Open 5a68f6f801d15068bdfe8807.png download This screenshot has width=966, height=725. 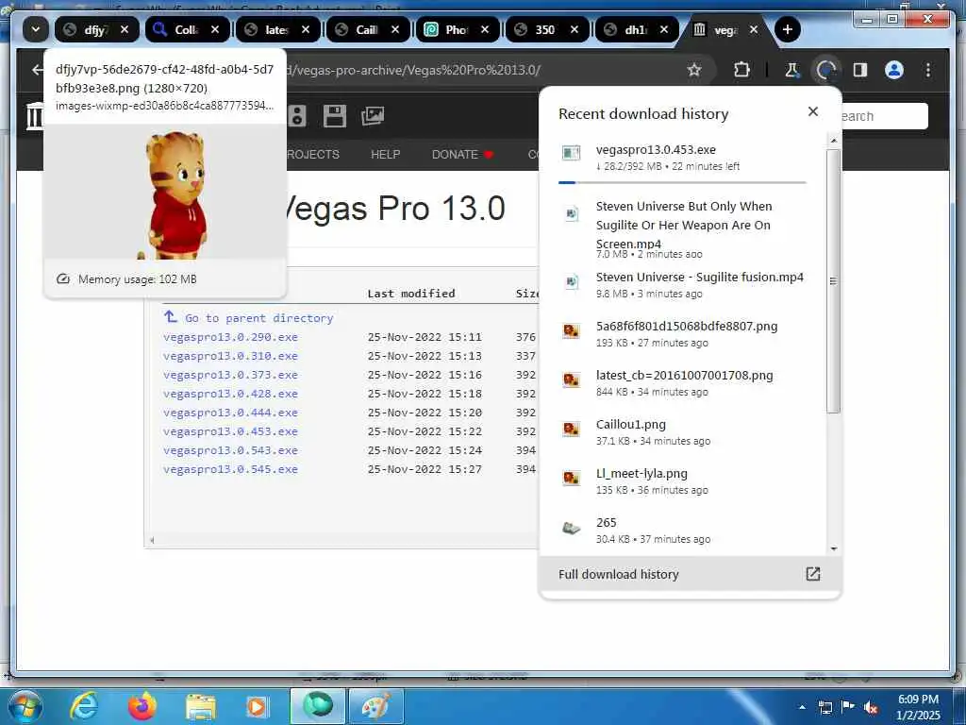[x=683, y=333]
